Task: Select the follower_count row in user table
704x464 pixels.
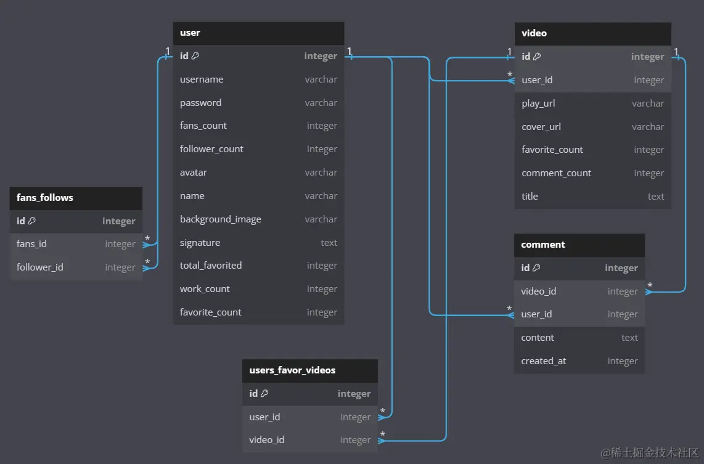Action: [x=259, y=149]
